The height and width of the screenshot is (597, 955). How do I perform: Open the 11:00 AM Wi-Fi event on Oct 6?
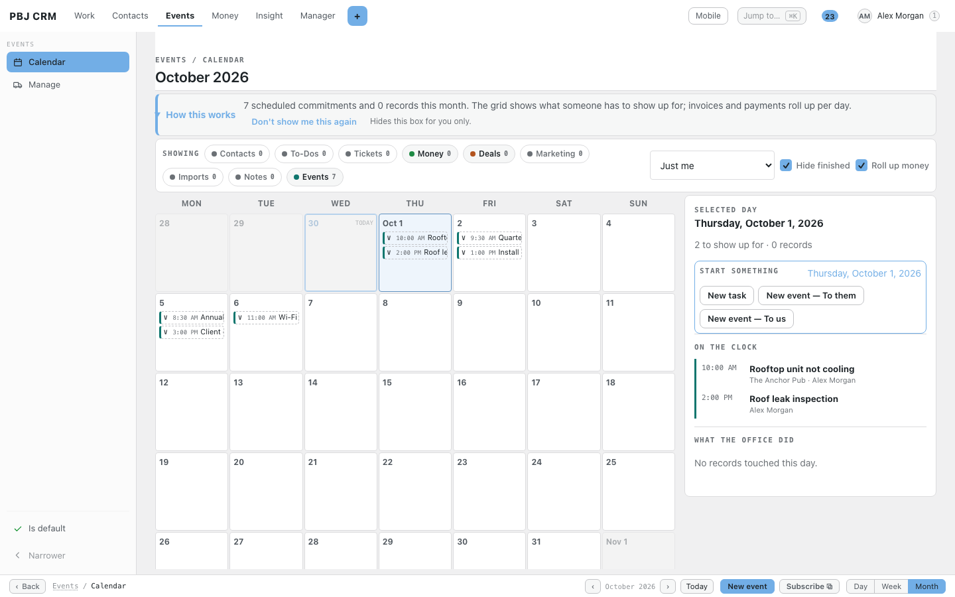click(266, 318)
